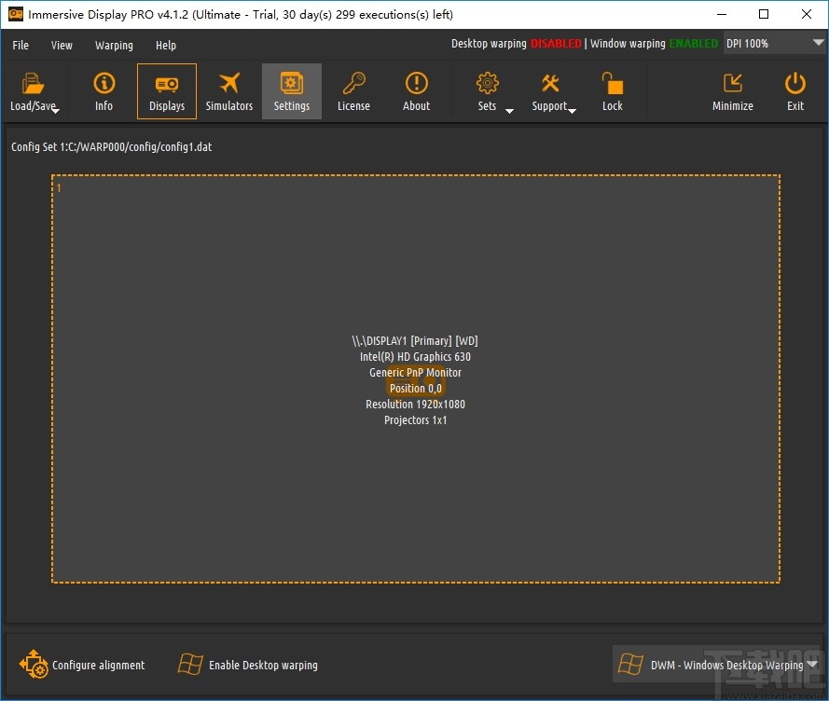Expand the Load/Save dropdown arrow
Screen dimensions: 829x701
click(56, 111)
